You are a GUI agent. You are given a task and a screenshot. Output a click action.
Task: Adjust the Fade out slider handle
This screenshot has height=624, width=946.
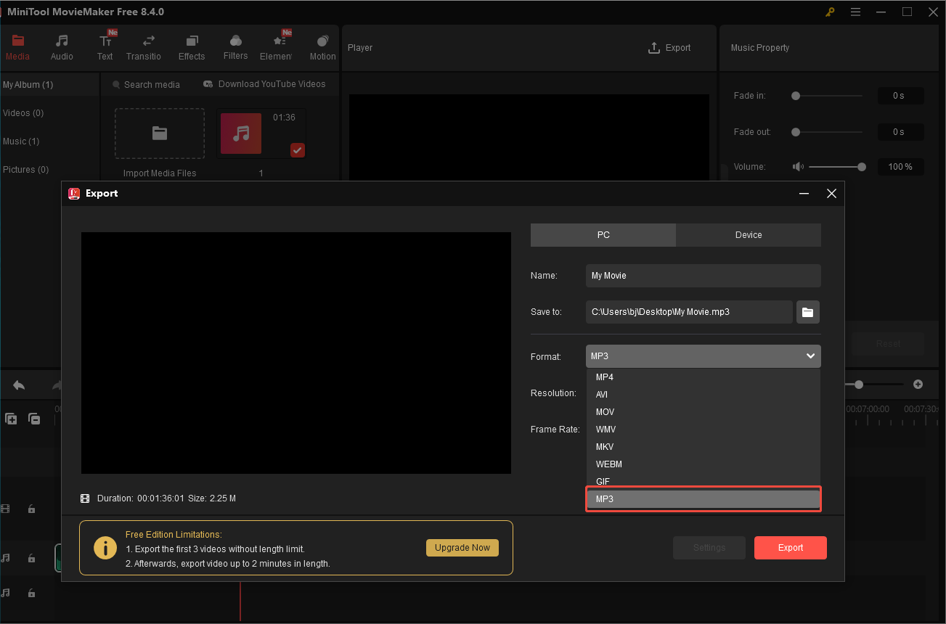coord(795,131)
